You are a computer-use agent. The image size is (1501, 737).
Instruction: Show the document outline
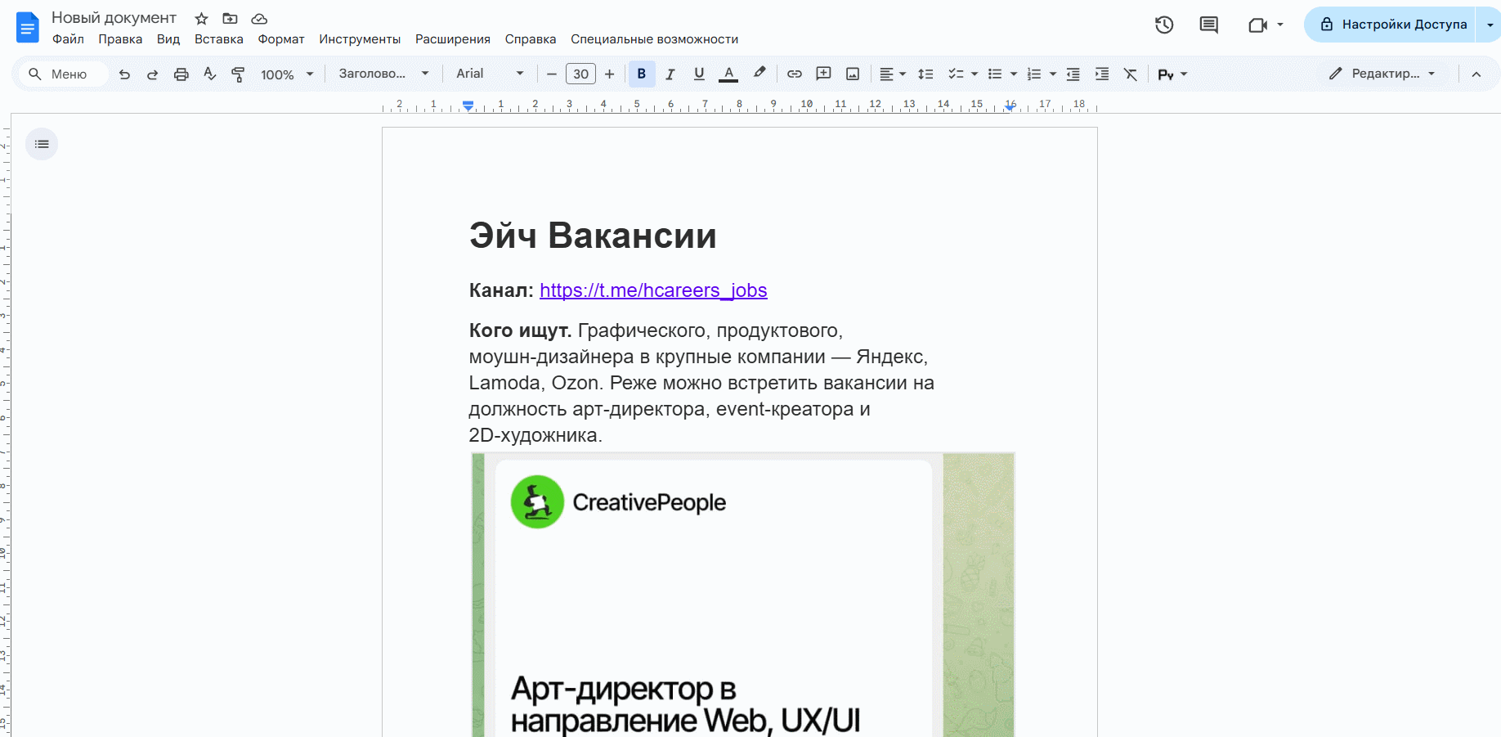[x=42, y=144]
